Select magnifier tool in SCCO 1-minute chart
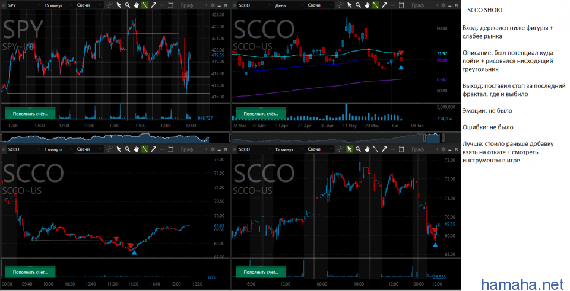The height and width of the screenshot is (291, 570). [128, 149]
